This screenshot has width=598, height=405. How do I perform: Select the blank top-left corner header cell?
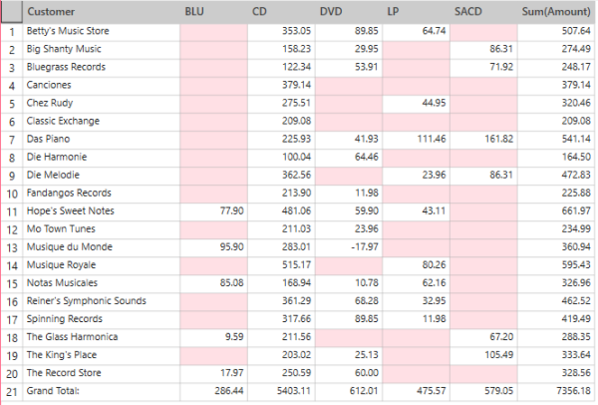coord(12,11)
